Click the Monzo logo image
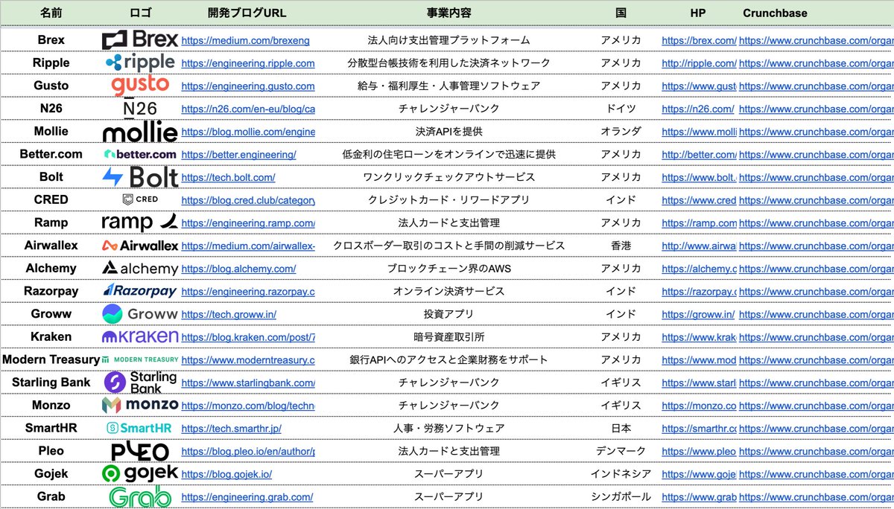Viewport: 894px width, 509px height. point(140,405)
